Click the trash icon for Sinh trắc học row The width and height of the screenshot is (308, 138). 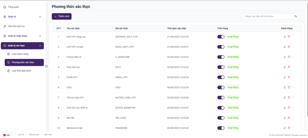tap(289, 67)
